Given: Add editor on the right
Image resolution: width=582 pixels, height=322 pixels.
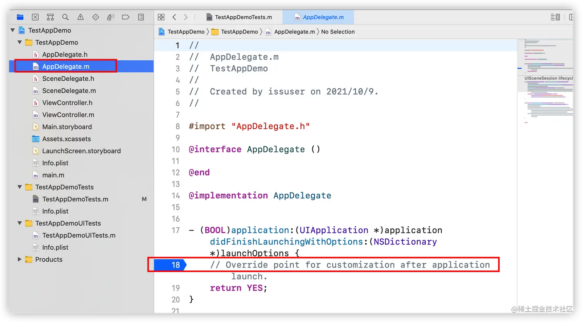Looking at the screenshot, I should click(571, 17).
